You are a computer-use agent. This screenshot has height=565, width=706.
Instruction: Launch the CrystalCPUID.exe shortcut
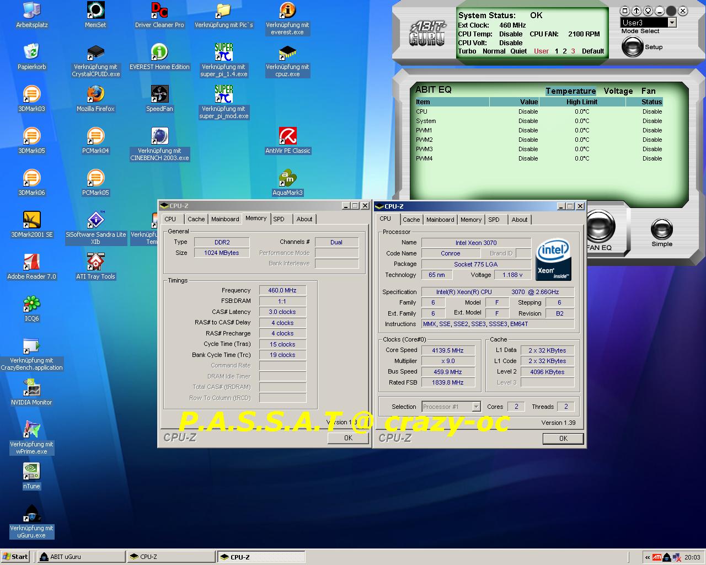[95, 61]
